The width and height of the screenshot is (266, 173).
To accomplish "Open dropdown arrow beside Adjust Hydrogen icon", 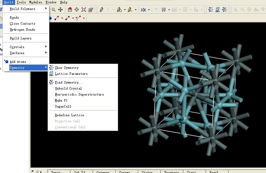I will [169, 10].
